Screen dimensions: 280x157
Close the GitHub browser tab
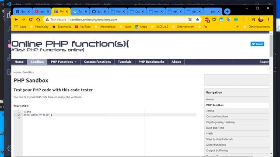tap(105, 12)
